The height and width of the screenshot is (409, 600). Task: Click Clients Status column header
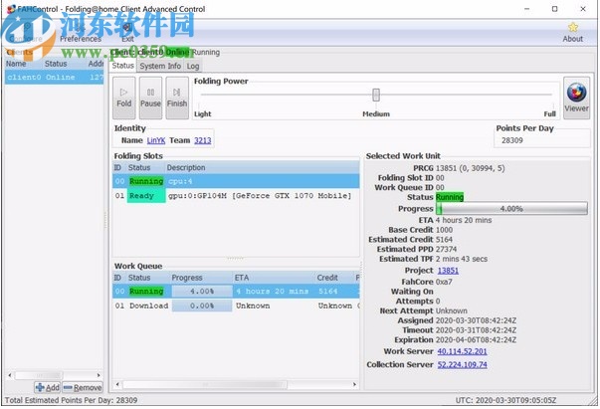[x=65, y=64]
